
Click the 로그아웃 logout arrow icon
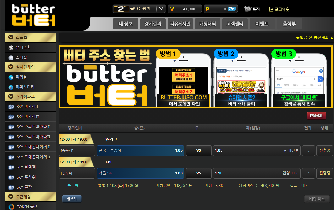[271, 9]
